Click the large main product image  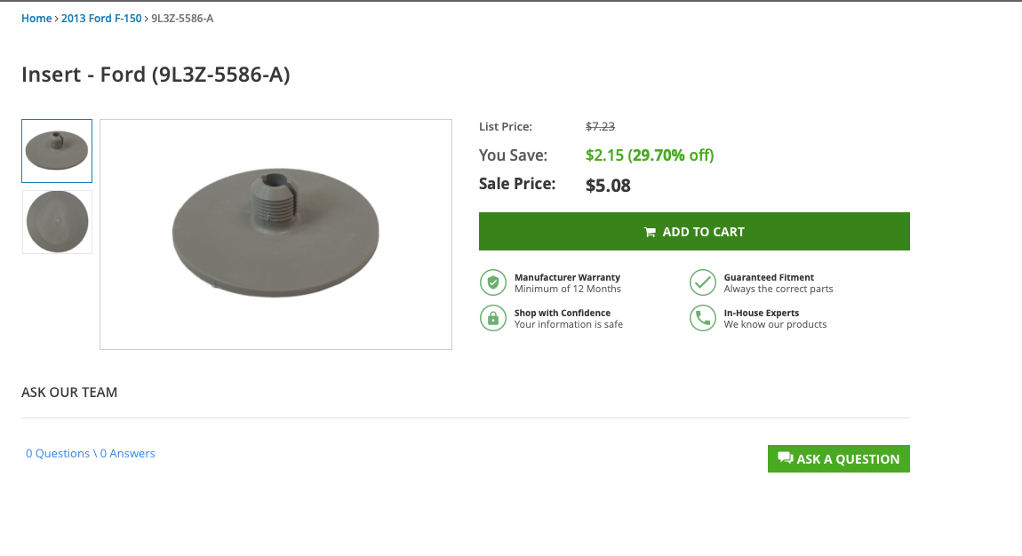coord(275,234)
